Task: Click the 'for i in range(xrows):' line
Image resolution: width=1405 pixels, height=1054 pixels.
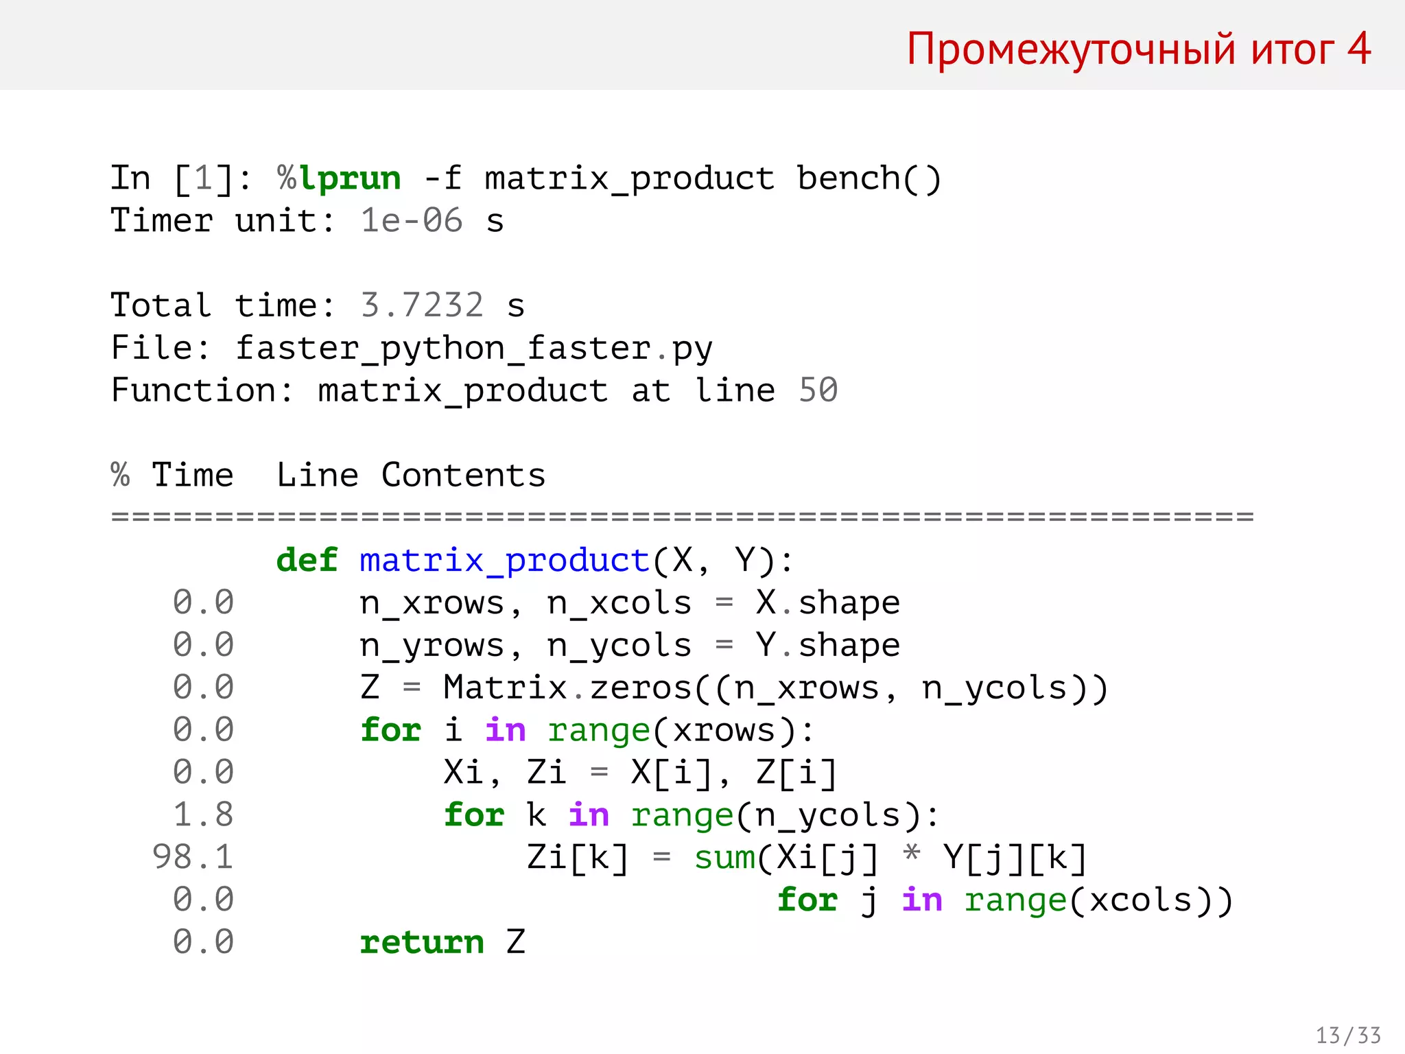Action: point(587,730)
